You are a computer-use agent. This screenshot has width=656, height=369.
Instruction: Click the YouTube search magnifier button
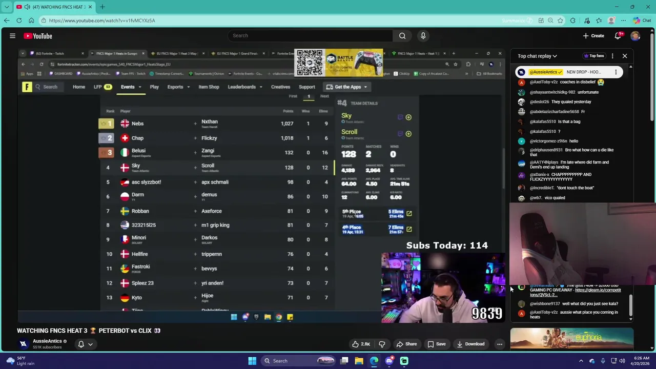tap(402, 35)
